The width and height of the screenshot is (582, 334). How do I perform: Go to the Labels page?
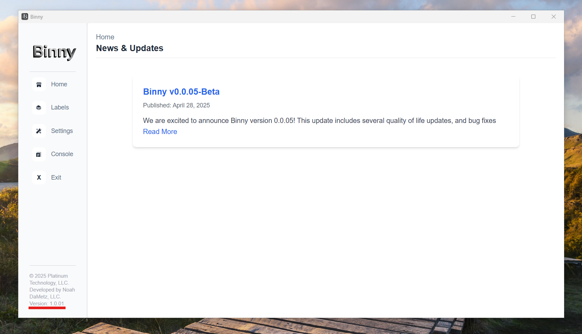(60, 107)
